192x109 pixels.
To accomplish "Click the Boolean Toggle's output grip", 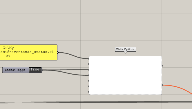I will (x=42, y=70).
